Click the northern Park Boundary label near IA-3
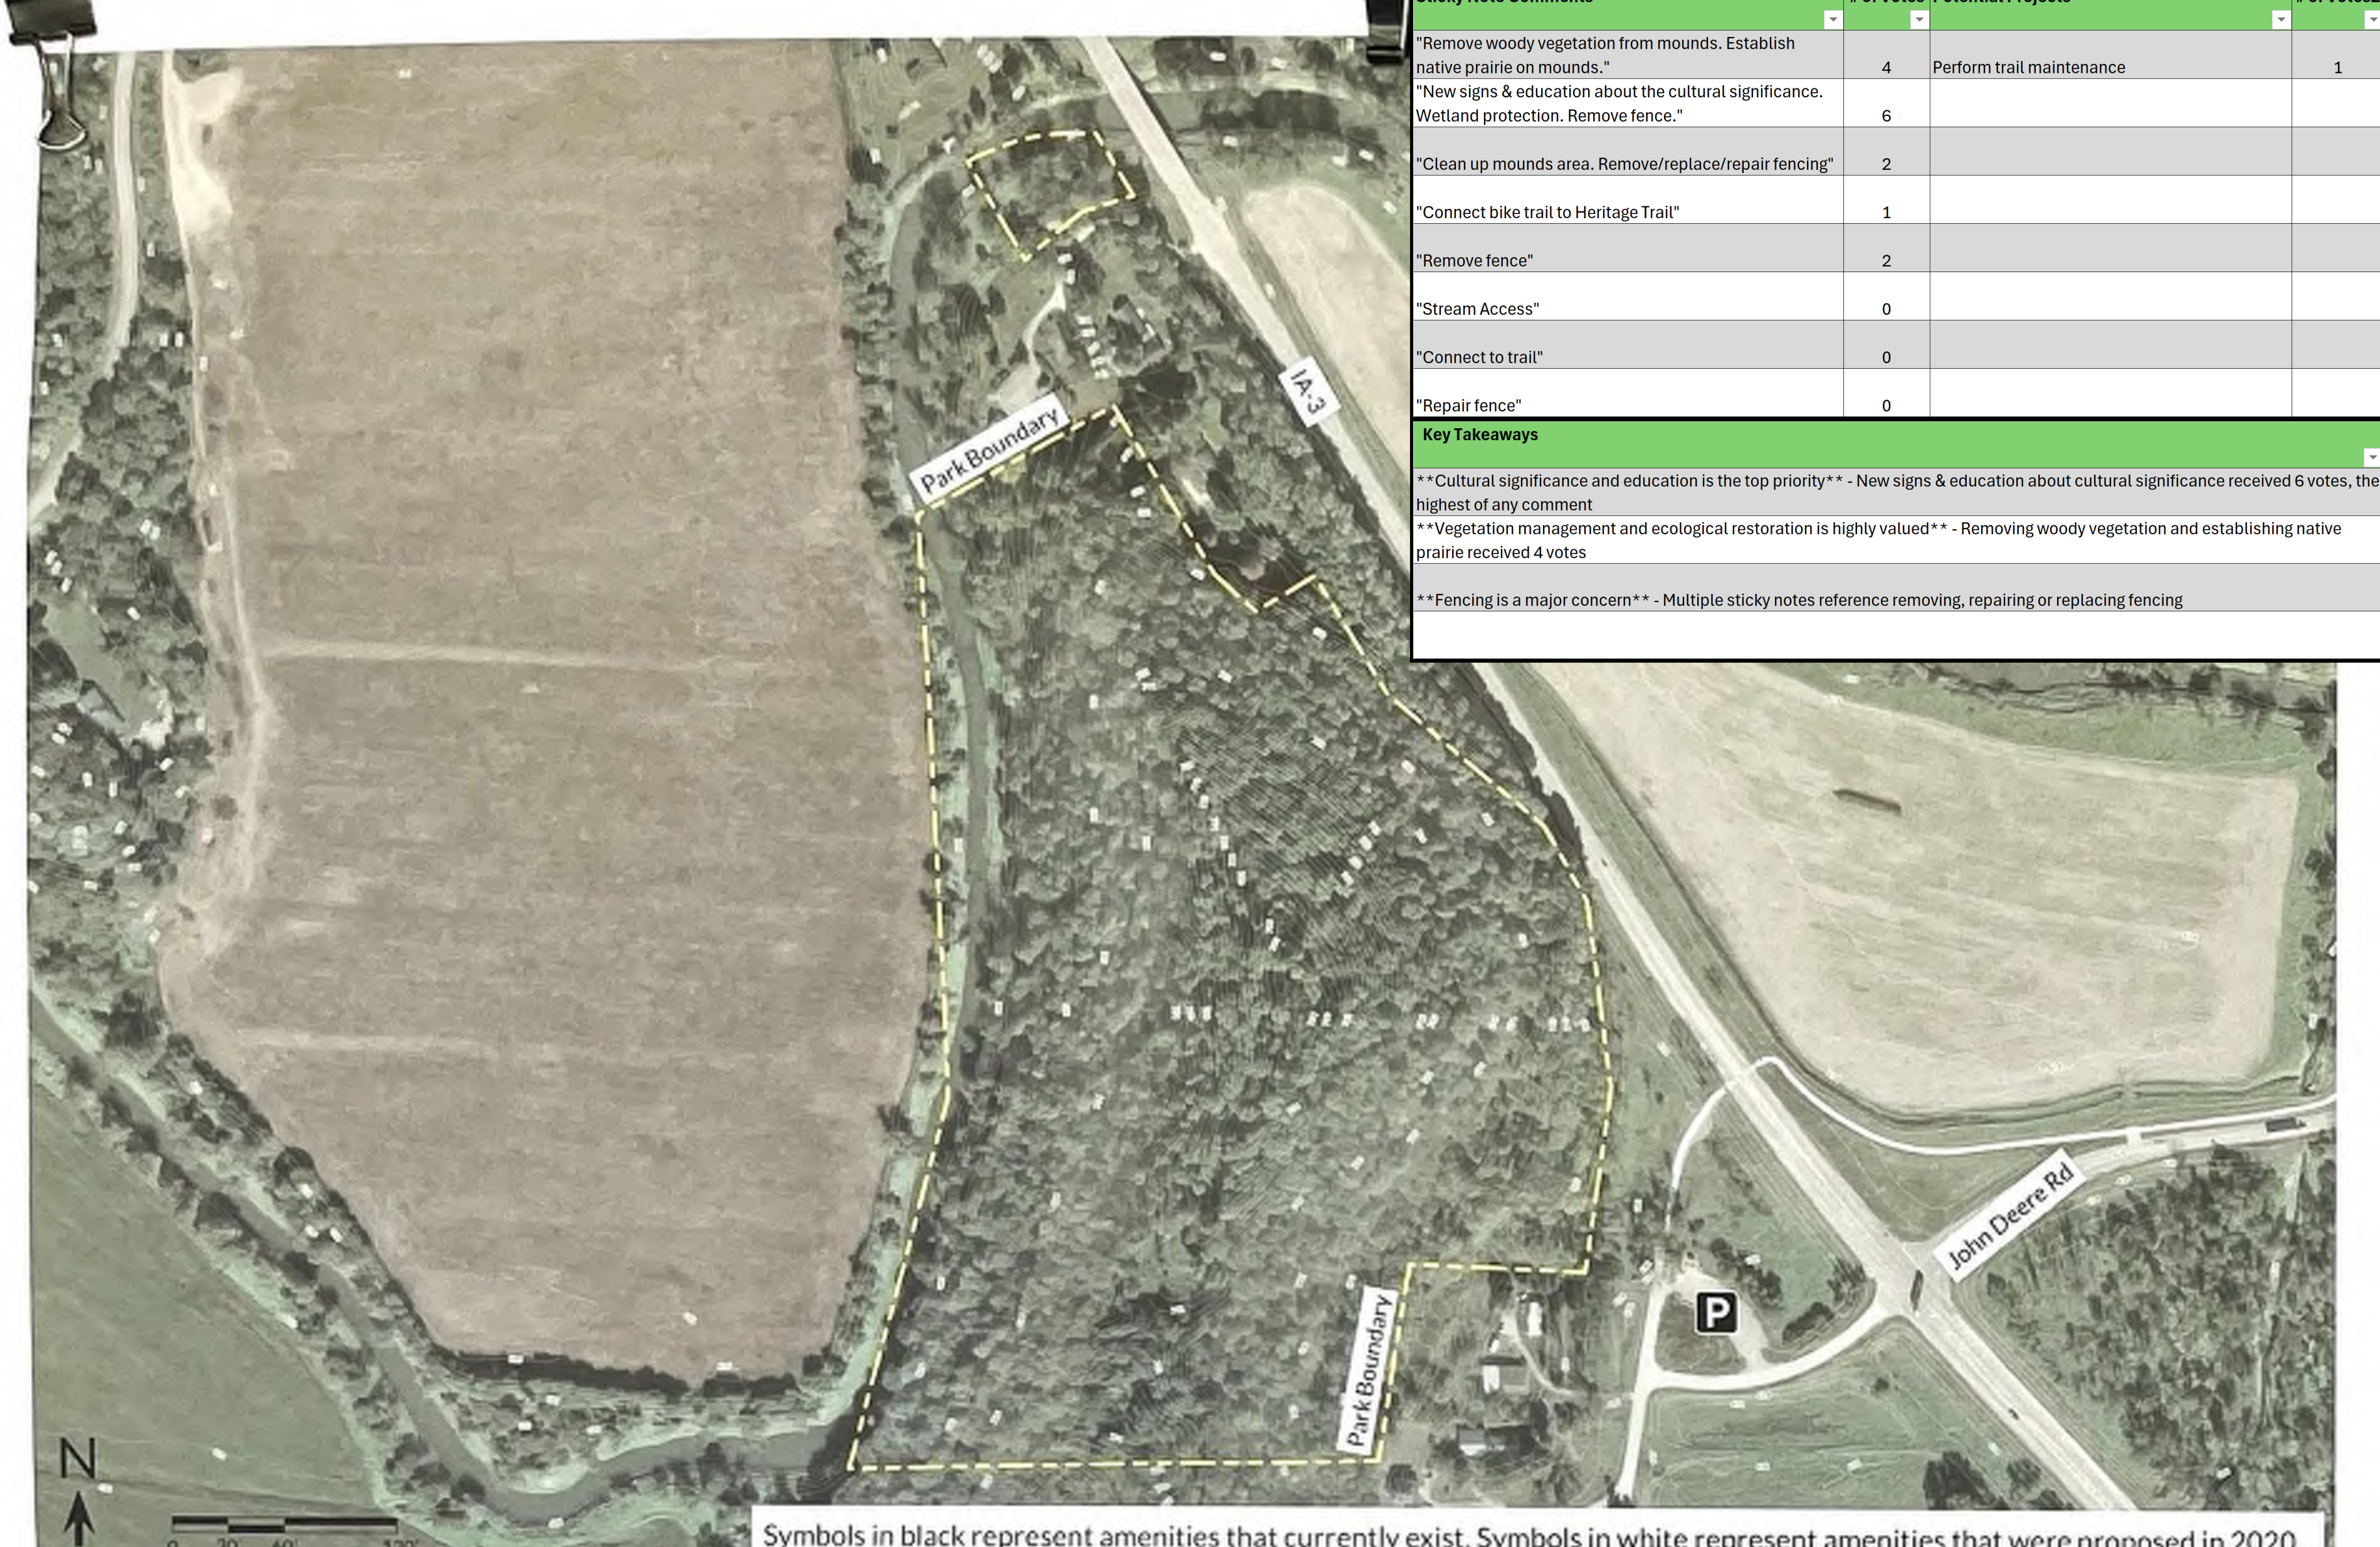Image resolution: width=2380 pixels, height=1547 pixels. click(x=989, y=451)
